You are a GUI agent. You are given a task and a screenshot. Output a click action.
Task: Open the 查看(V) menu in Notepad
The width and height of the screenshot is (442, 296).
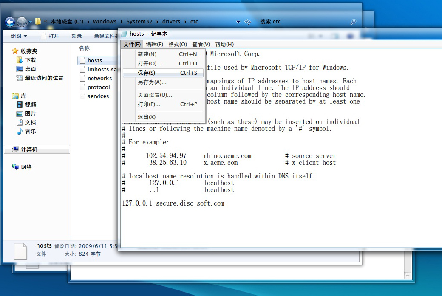coord(201,45)
